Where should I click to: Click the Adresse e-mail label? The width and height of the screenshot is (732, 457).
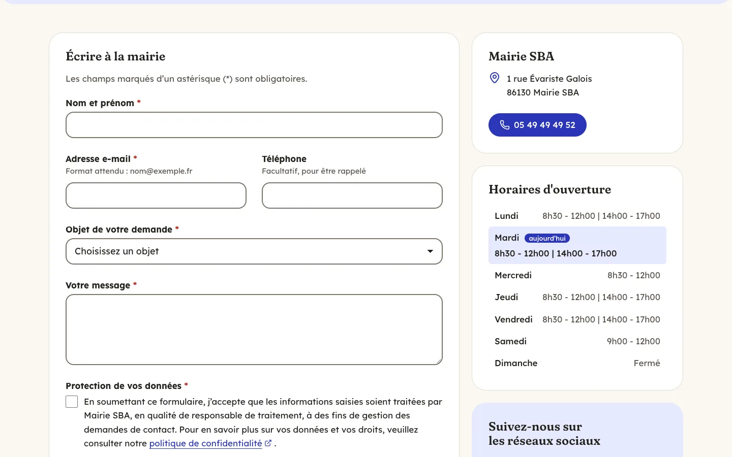tap(101, 159)
